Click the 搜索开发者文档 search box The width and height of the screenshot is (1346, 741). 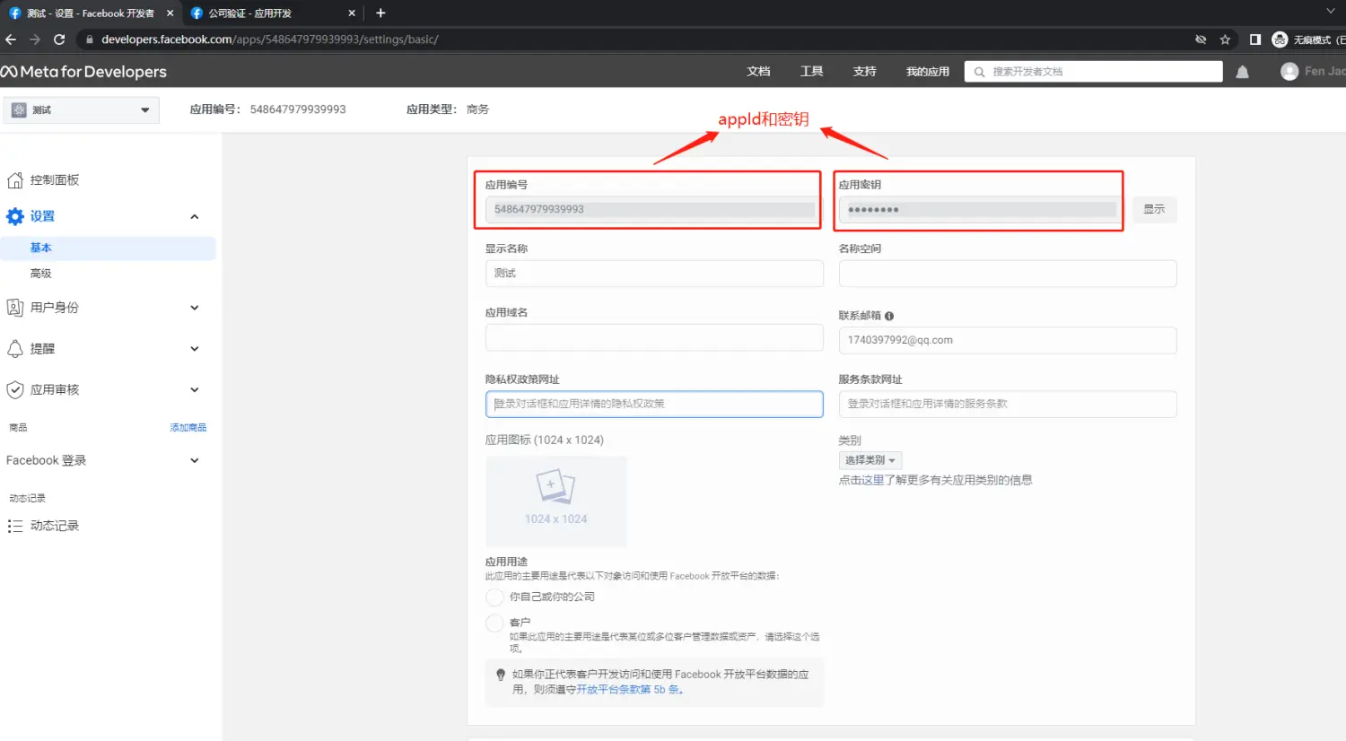click(1093, 72)
